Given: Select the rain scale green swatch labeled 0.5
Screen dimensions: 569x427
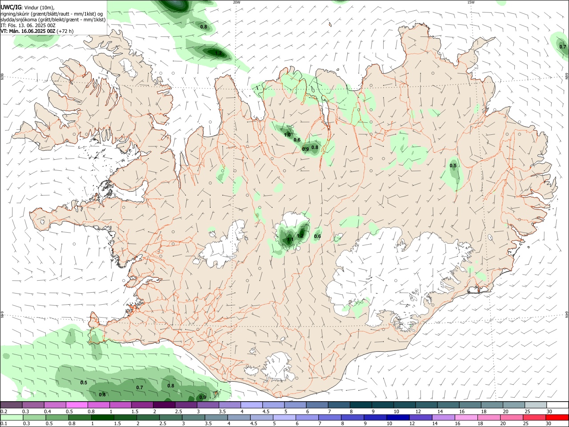Looking at the screenshot, I should [57, 418].
